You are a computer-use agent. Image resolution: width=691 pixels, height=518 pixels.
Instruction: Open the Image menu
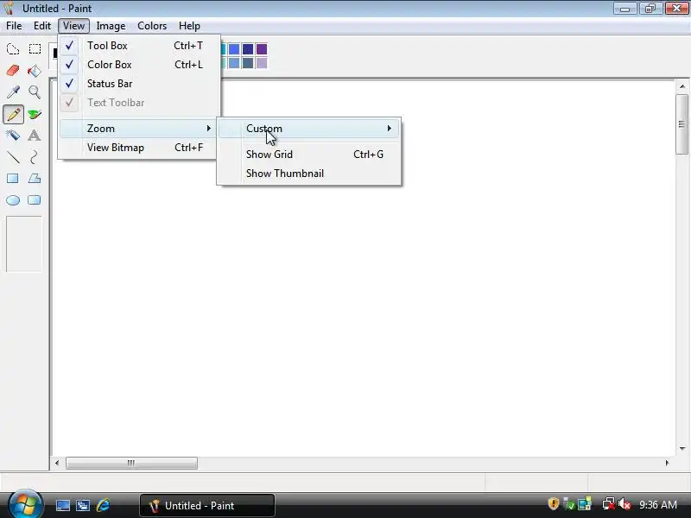point(111,26)
